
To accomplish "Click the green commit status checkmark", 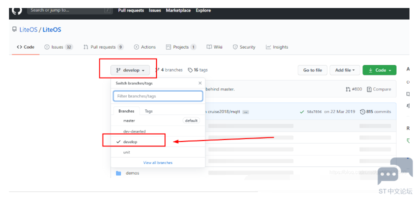I will point(302,111).
